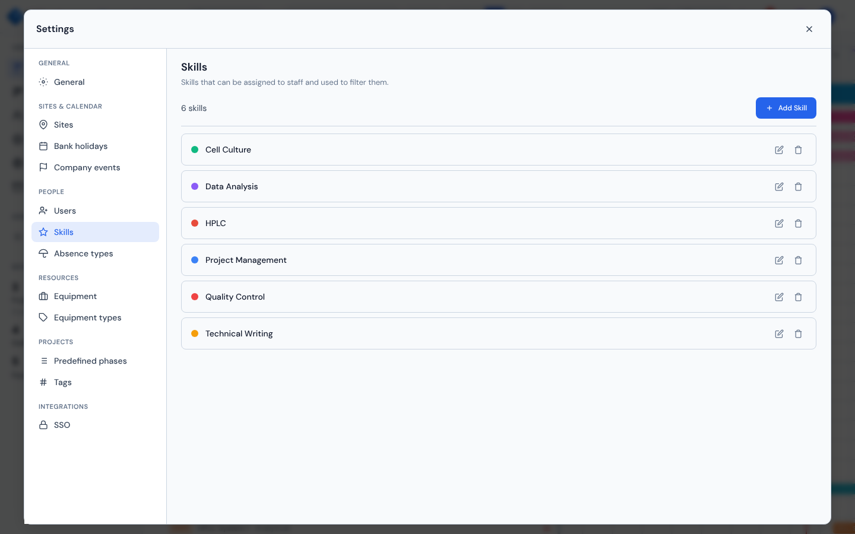Open Tags settings
The height and width of the screenshot is (534, 855).
[x=95, y=382]
